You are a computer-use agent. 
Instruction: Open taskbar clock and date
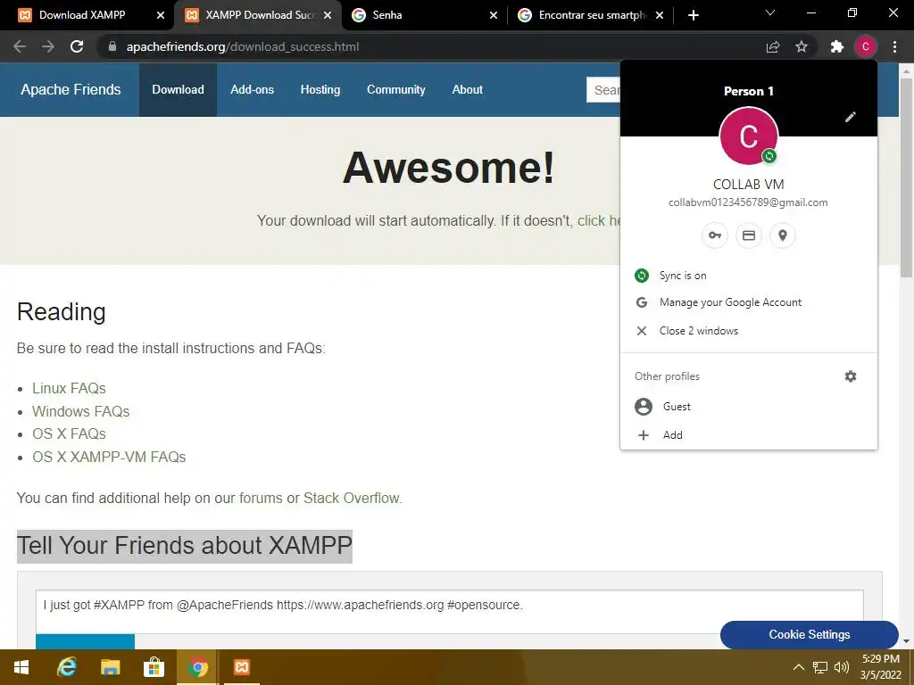tap(881, 667)
